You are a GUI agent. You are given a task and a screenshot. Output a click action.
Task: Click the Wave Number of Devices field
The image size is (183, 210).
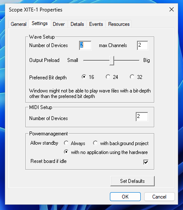tap(85, 45)
